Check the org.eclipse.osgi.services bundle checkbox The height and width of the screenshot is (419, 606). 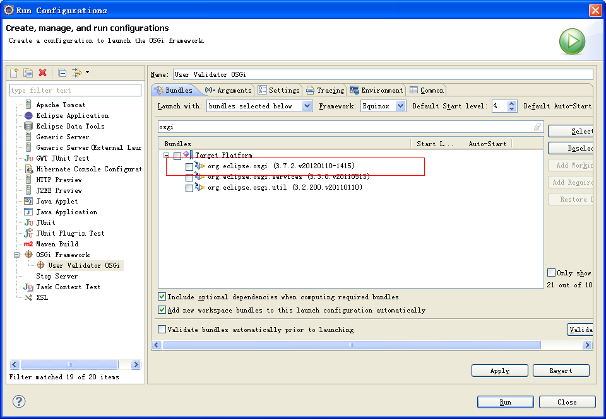(189, 178)
